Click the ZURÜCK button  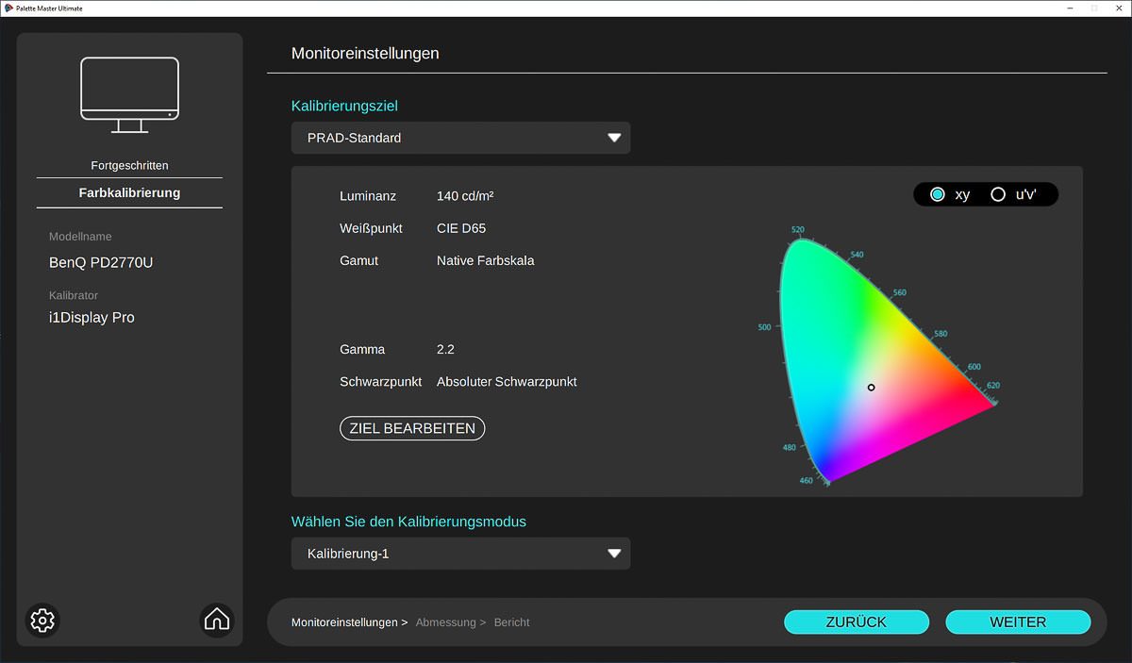point(856,622)
